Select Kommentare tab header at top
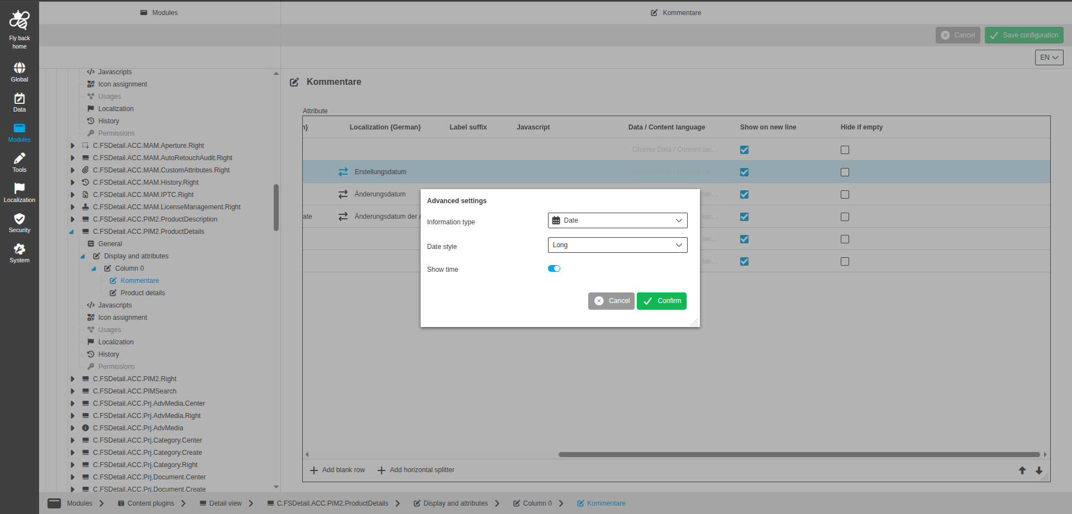 pyautogui.click(x=676, y=12)
